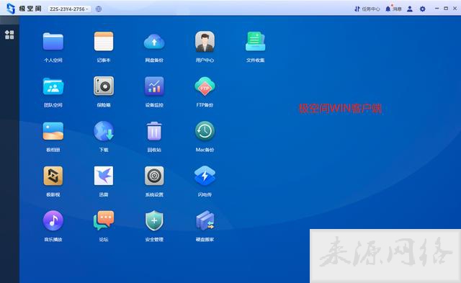Open the 极相册 photo album app

53,131
